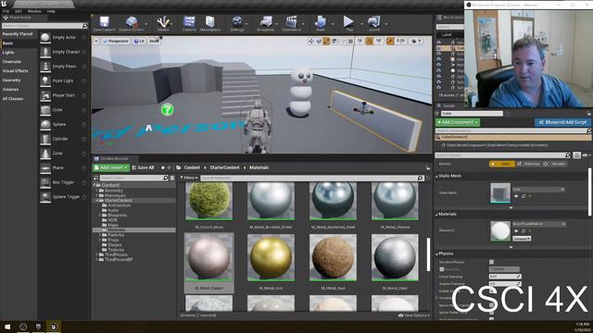Toggle viewport scale snapping icon
The height and width of the screenshot is (333, 593).
[390, 41]
